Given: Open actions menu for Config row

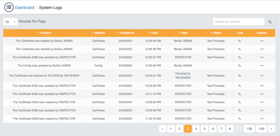Looking at the screenshot, I should [x=262, y=66].
